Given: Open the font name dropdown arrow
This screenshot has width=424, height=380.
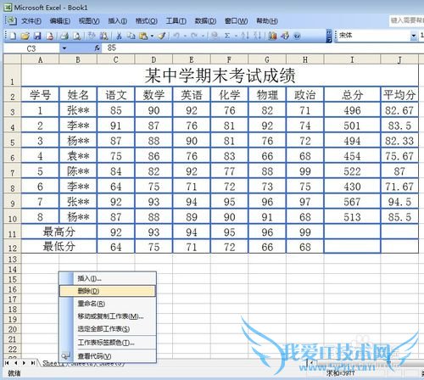Looking at the screenshot, I should 413,36.
